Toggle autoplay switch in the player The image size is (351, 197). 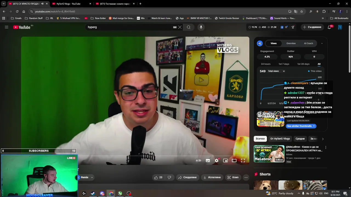tap(199, 161)
